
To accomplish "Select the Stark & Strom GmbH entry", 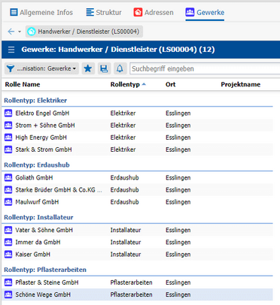I will point(44,149).
